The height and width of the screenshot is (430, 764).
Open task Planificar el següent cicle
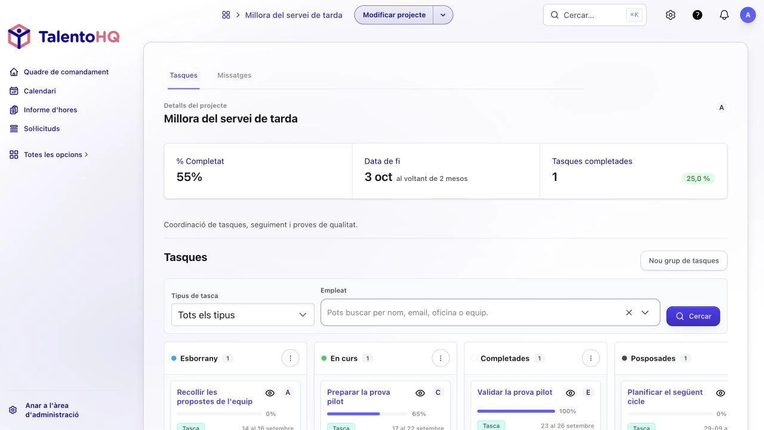[665, 397]
